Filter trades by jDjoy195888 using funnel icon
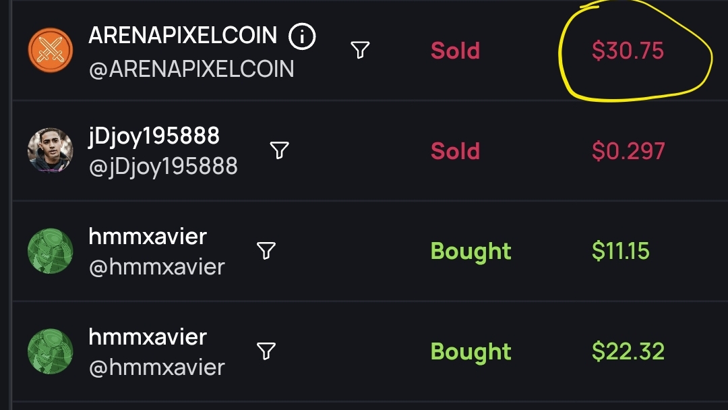Image resolution: width=728 pixels, height=410 pixels. click(x=280, y=150)
